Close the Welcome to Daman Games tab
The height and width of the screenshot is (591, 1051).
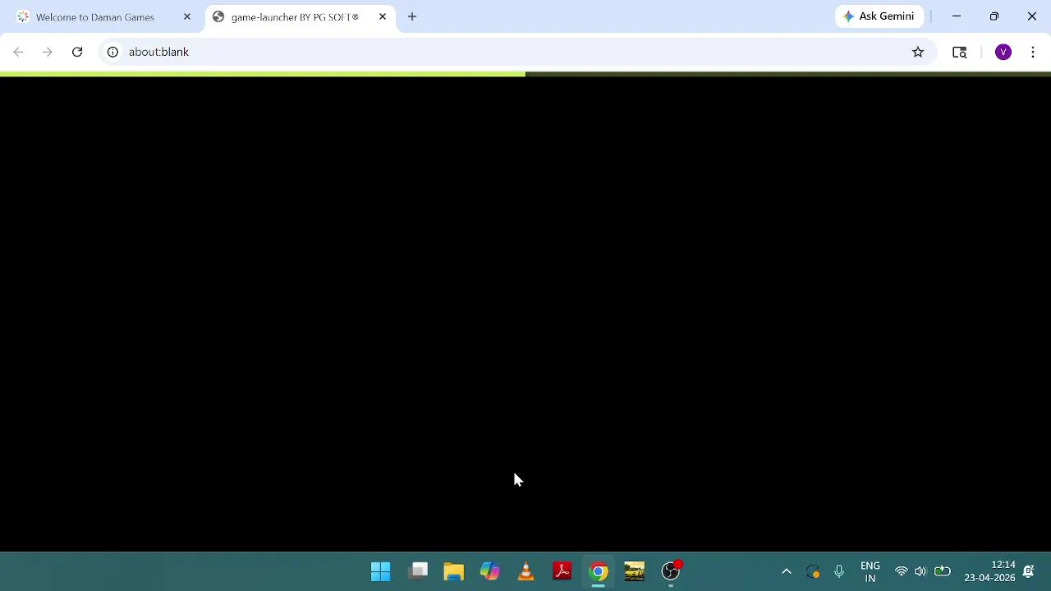click(x=187, y=16)
